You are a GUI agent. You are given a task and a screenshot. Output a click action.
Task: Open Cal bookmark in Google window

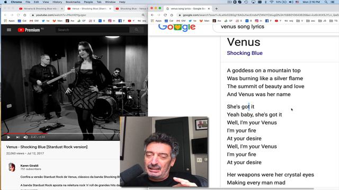coord(169,21)
